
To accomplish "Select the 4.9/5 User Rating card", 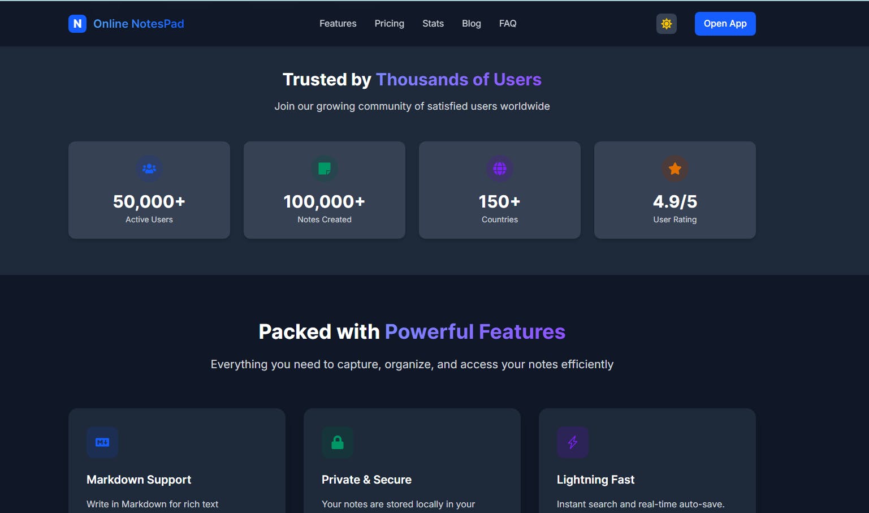I will [x=675, y=190].
